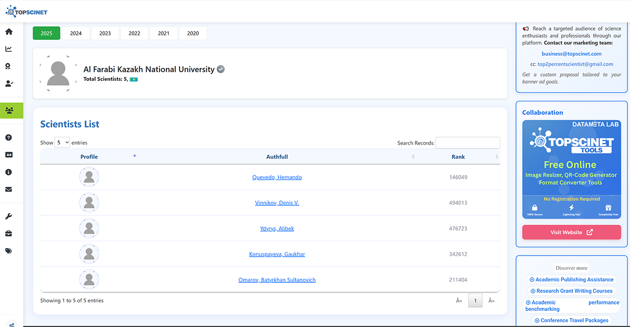
Task: Sort table by Authfull column
Action: point(277,157)
